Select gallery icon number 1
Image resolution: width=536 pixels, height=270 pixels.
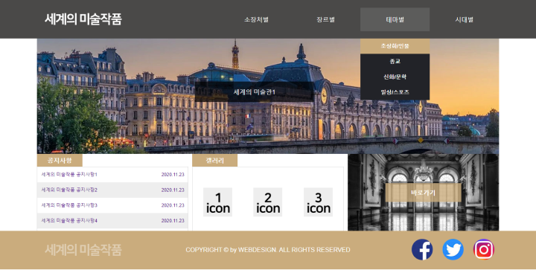click(x=217, y=202)
